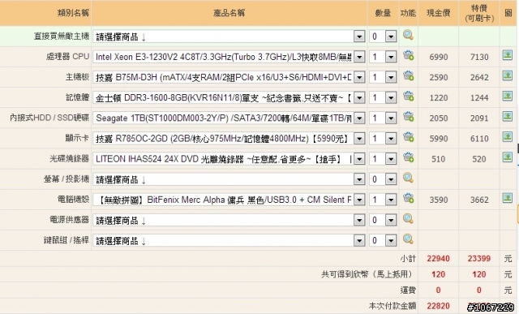Image resolution: width=519 pixels, height=314 pixels.
Task: Change quantity for 螢幕 / 投影機 row
Action: (x=383, y=179)
